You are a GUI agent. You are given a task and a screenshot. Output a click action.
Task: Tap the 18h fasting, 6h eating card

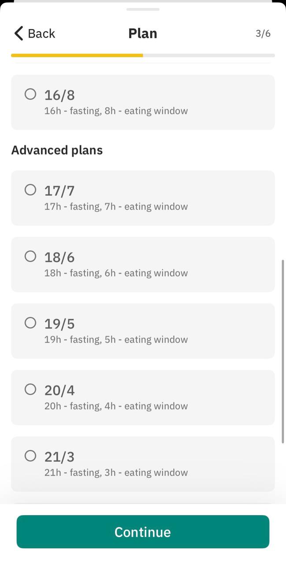[143, 264]
